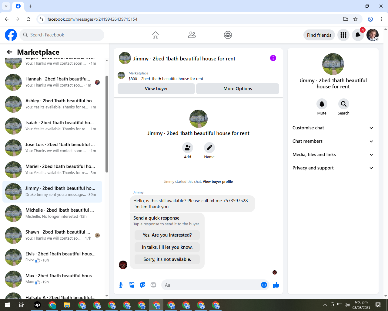Go to the Home feed icon
388x311 pixels.
tap(156, 35)
